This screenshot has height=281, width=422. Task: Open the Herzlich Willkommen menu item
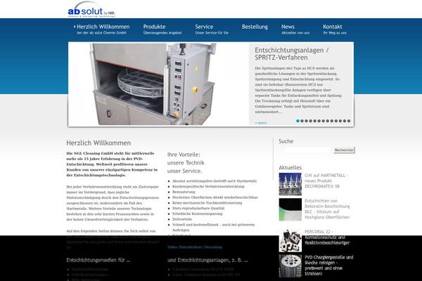click(102, 30)
